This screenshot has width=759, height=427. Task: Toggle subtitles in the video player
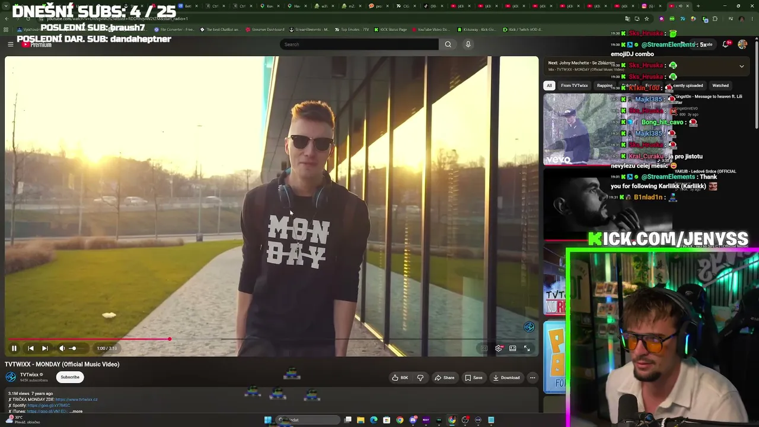(484, 348)
